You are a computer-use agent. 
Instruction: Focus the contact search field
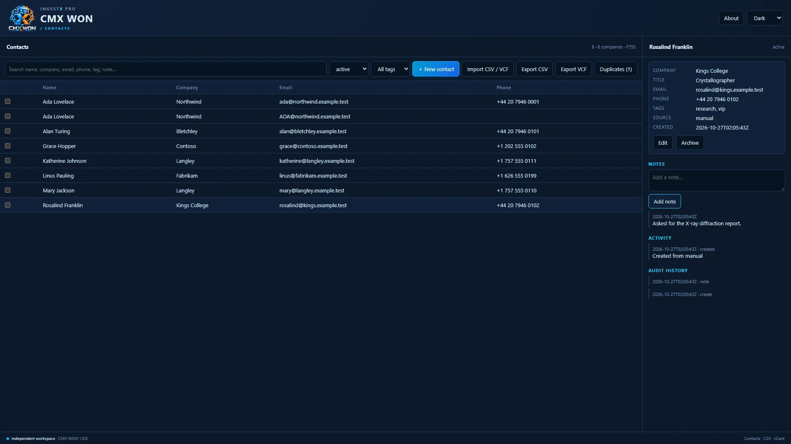pos(166,69)
